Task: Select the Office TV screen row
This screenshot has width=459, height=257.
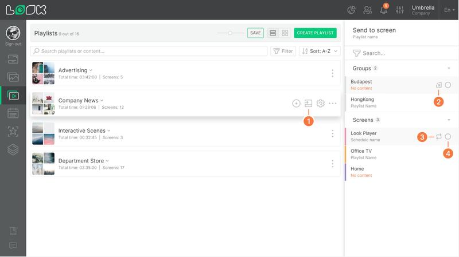Action: 402,154
